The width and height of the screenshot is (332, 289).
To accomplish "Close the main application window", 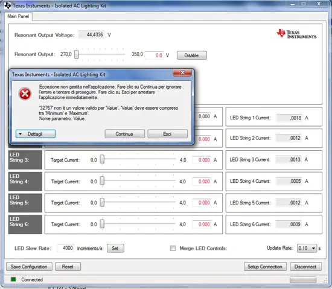I will pyautogui.click(x=319, y=4).
